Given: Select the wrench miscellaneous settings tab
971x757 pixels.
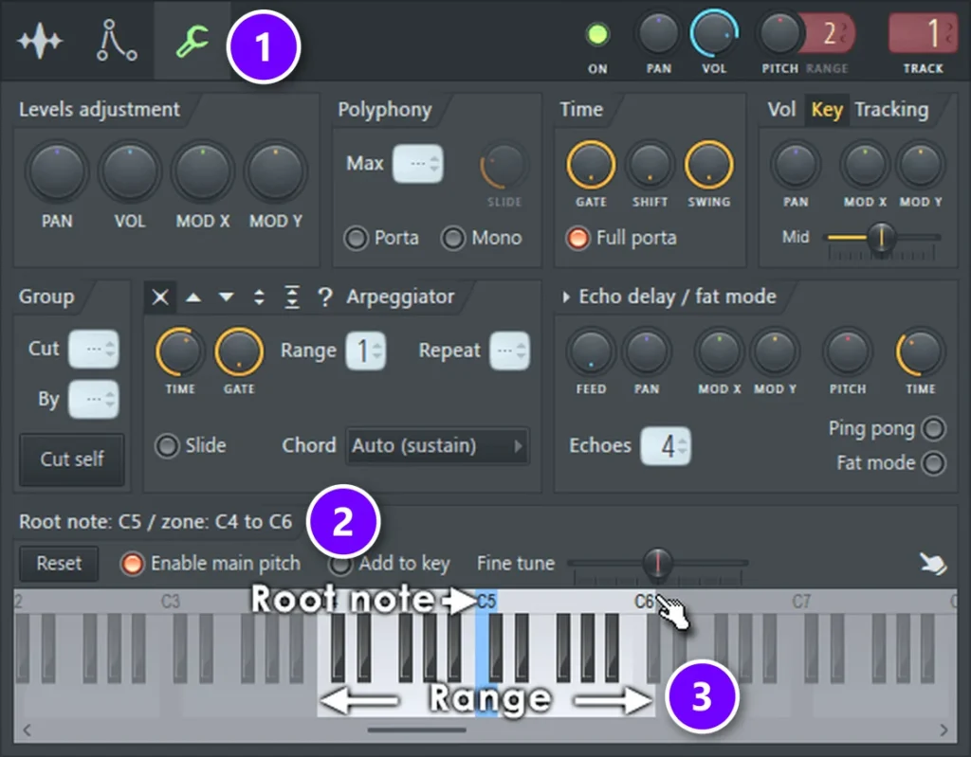Looking at the screenshot, I should [x=192, y=41].
